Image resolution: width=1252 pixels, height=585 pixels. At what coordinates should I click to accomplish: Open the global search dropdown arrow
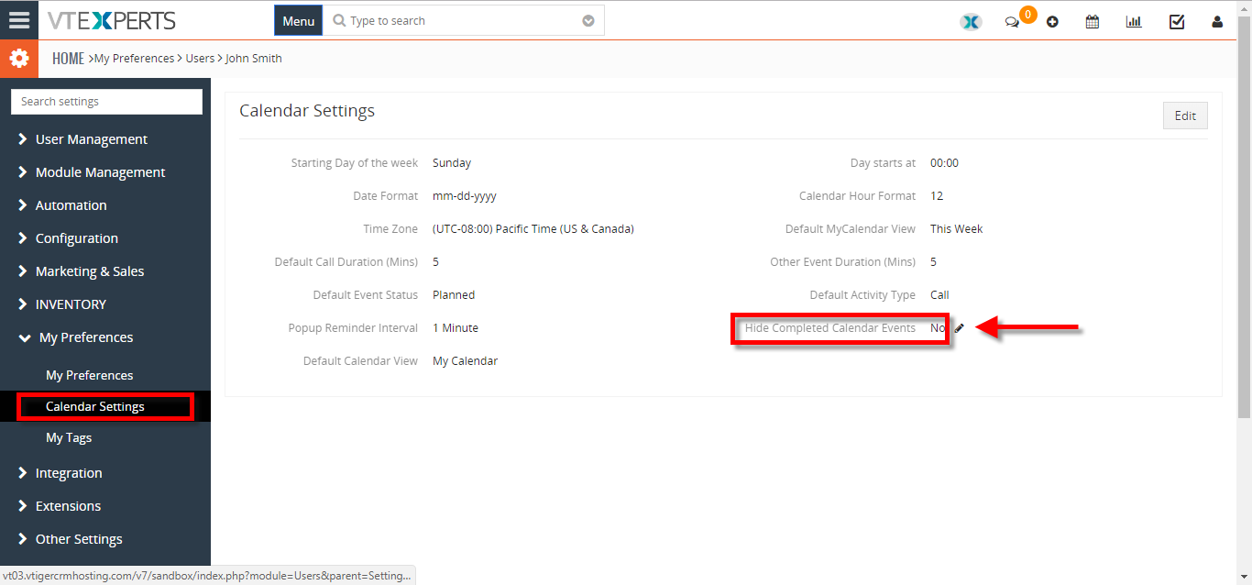(x=588, y=21)
